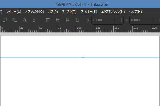Click the flip horizontally icon
The width and height of the screenshot is (160, 106).
point(25,20)
